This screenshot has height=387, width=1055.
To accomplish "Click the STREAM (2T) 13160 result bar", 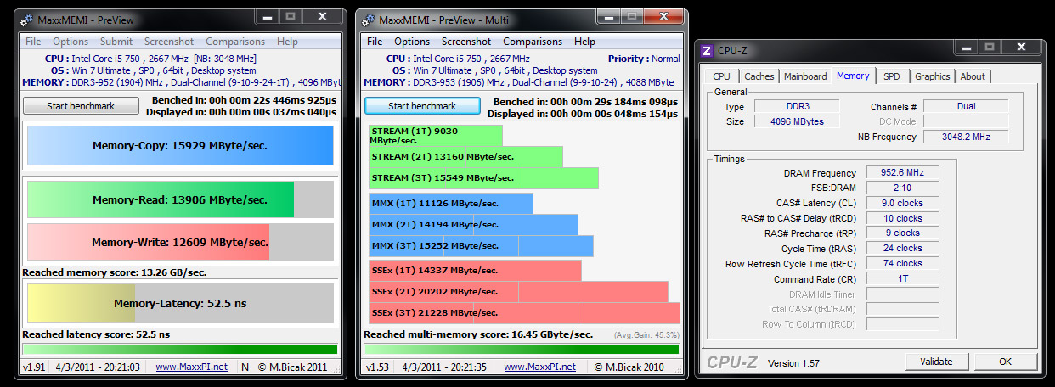I will click(465, 156).
